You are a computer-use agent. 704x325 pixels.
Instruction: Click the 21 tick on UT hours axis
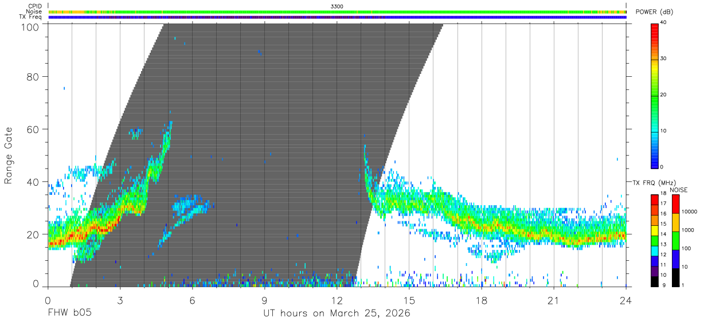[x=553, y=300]
